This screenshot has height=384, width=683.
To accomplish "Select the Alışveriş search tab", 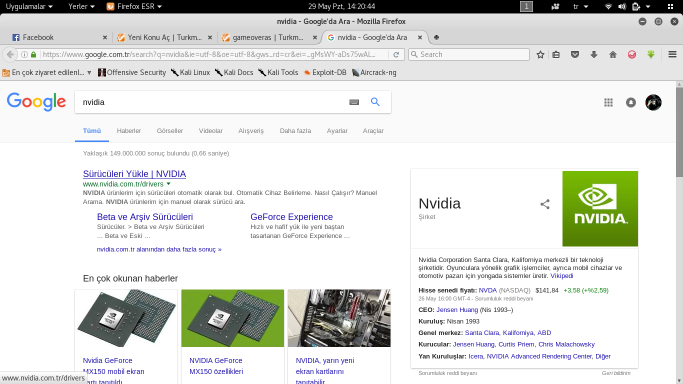I will tap(251, 131).
